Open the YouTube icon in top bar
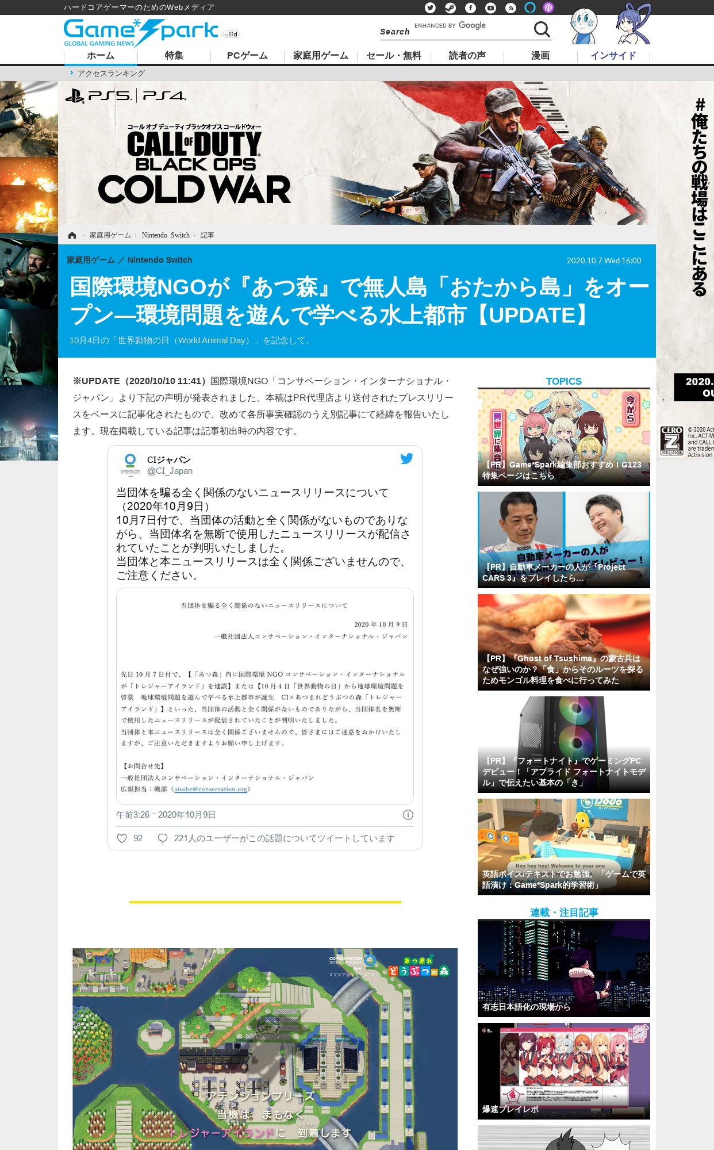This screenshot has width=714, height=1150. coord(490,7)
